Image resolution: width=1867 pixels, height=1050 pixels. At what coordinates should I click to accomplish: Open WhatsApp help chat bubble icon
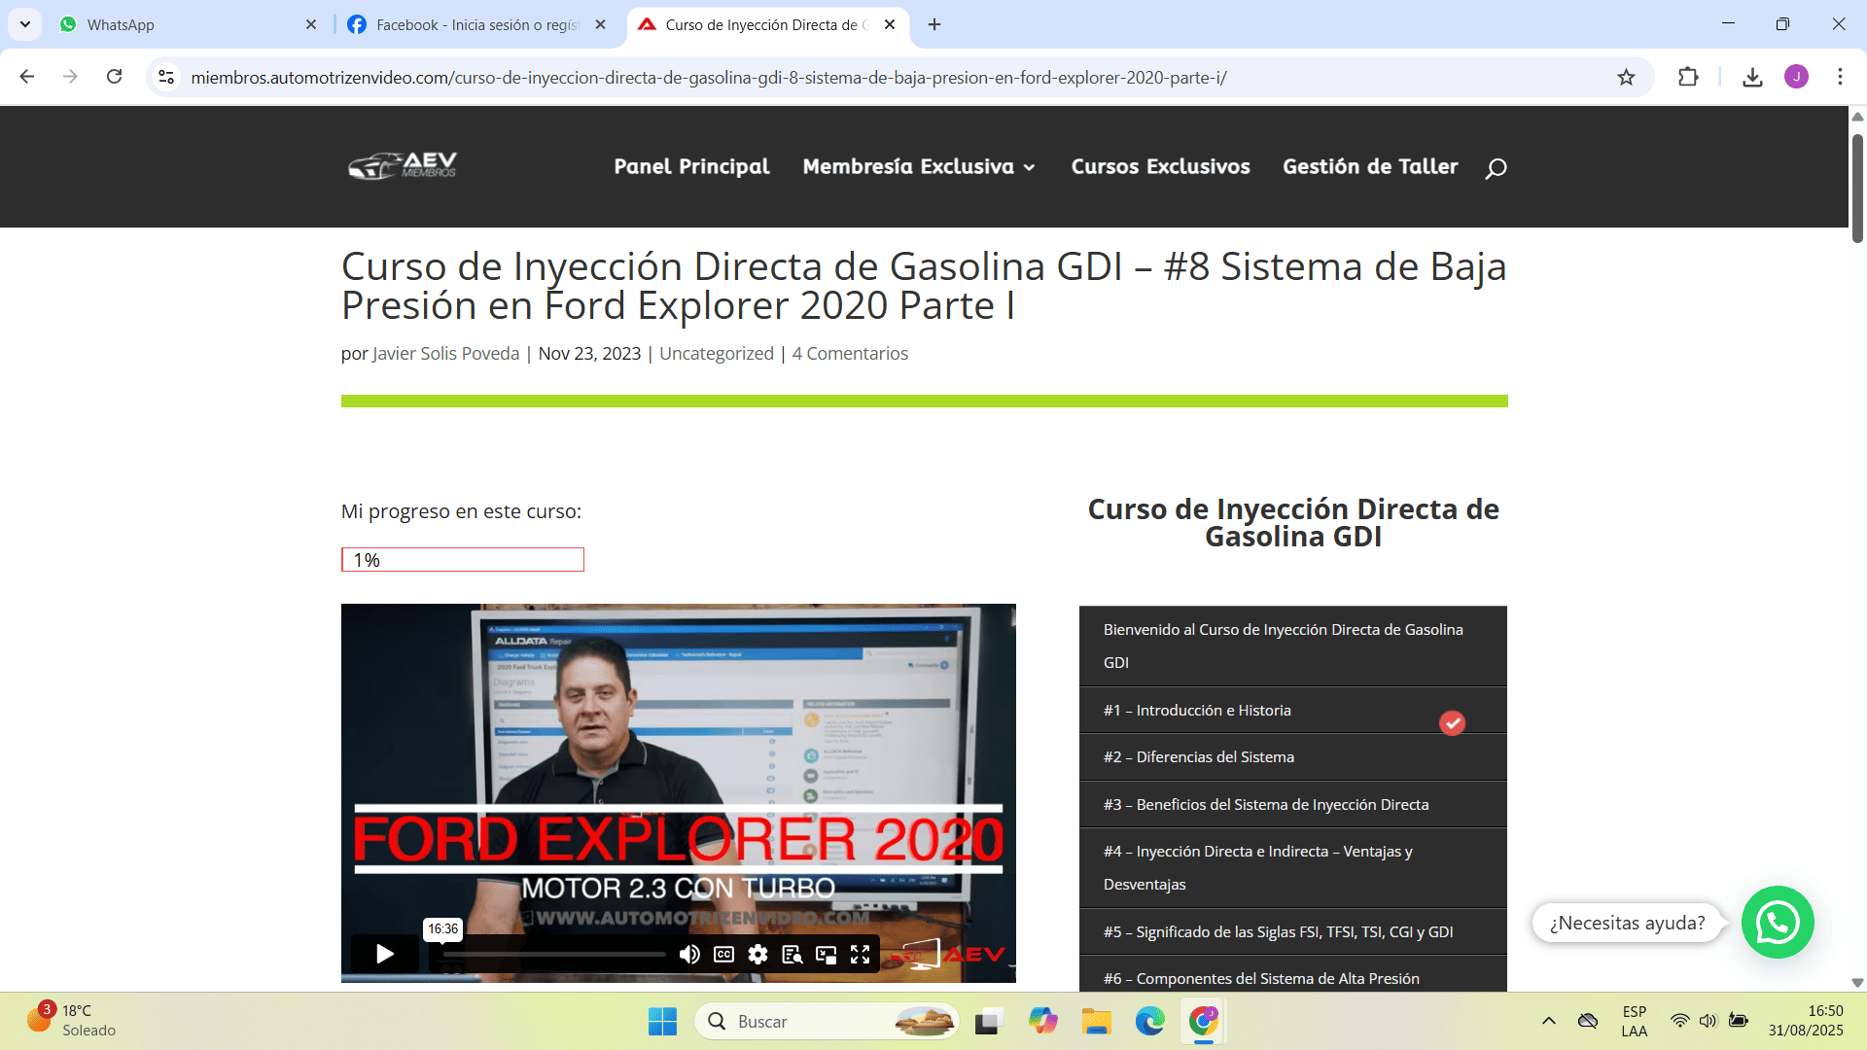coord(1777,922)
